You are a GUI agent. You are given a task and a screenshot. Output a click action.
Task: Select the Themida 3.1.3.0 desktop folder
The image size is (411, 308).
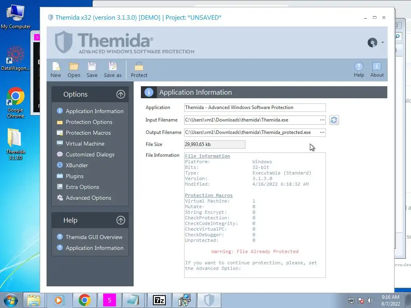pos(16,144)
